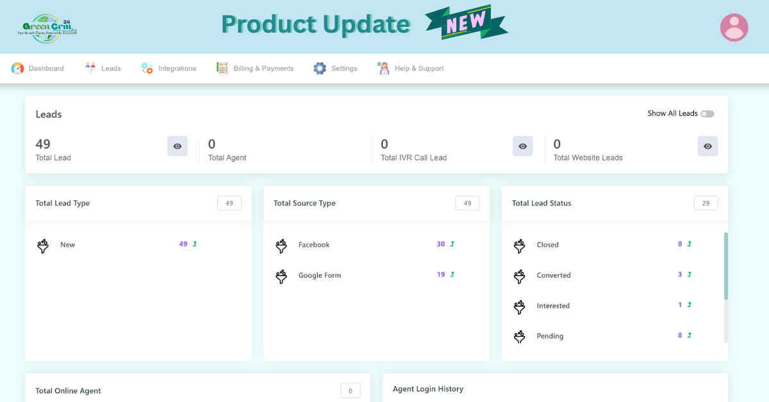
Task: Open the Settings gear icon
Action: (318, 67)
